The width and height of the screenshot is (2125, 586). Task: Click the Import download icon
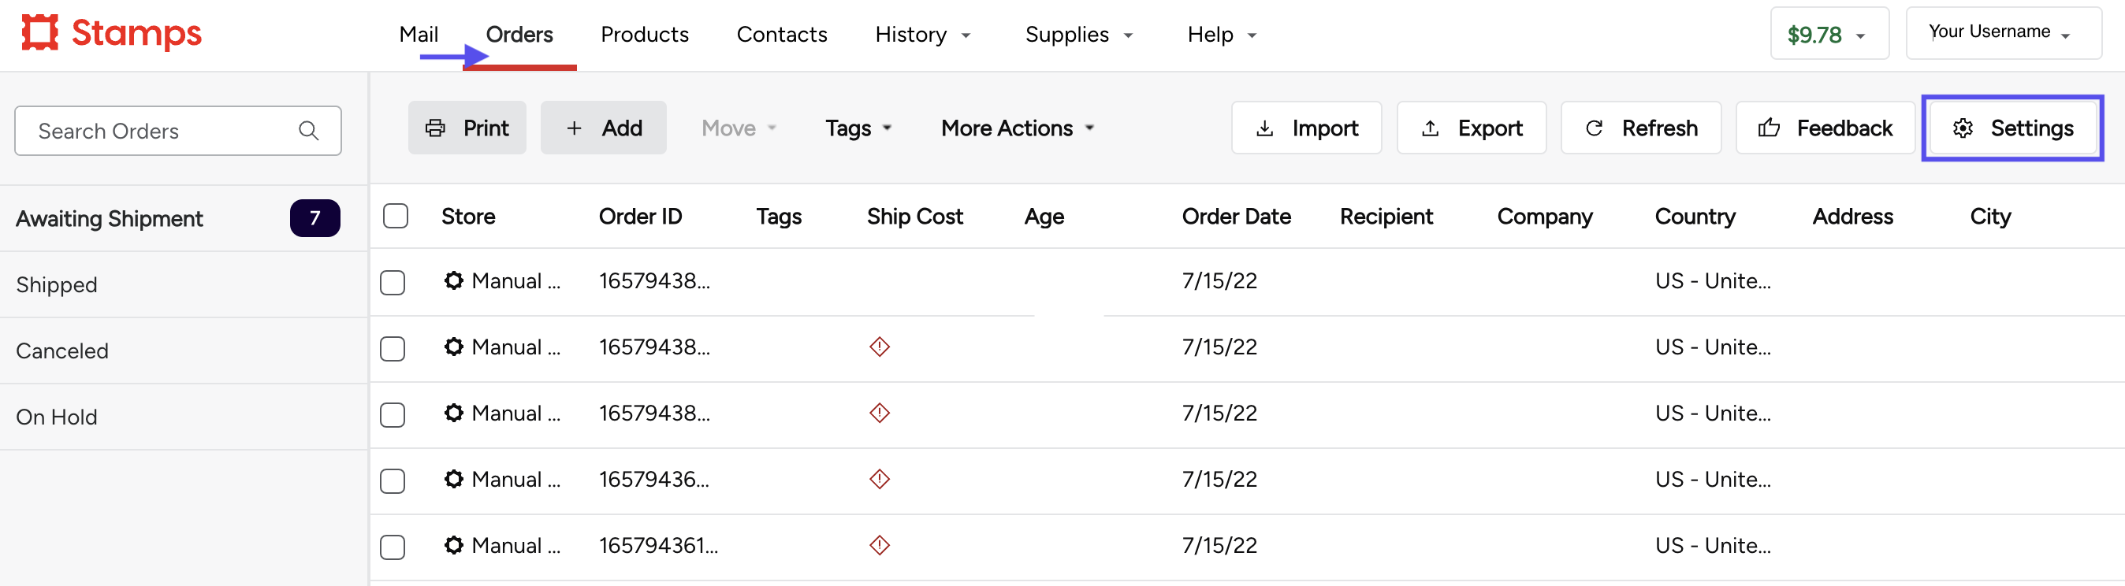[1264, 128]
